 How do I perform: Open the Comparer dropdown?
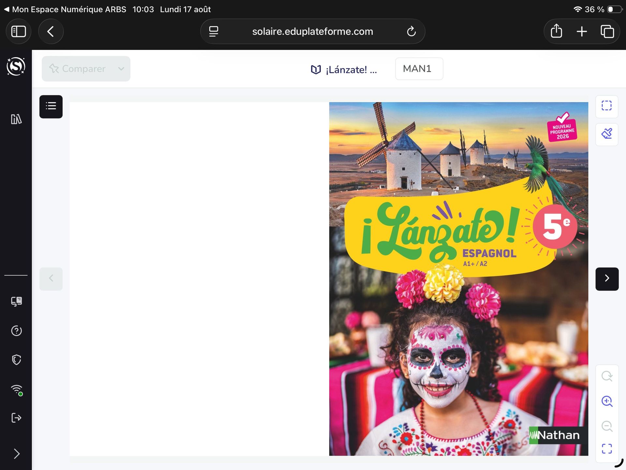pos(86,69)
